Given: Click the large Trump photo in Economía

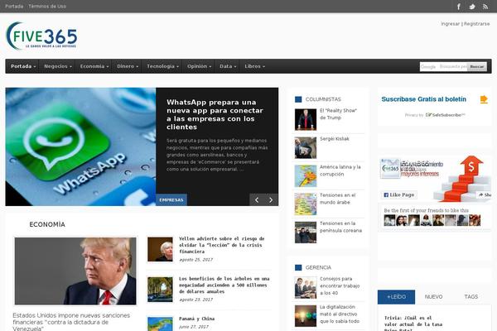Looking at the screenshot, I should pos(75,271).
